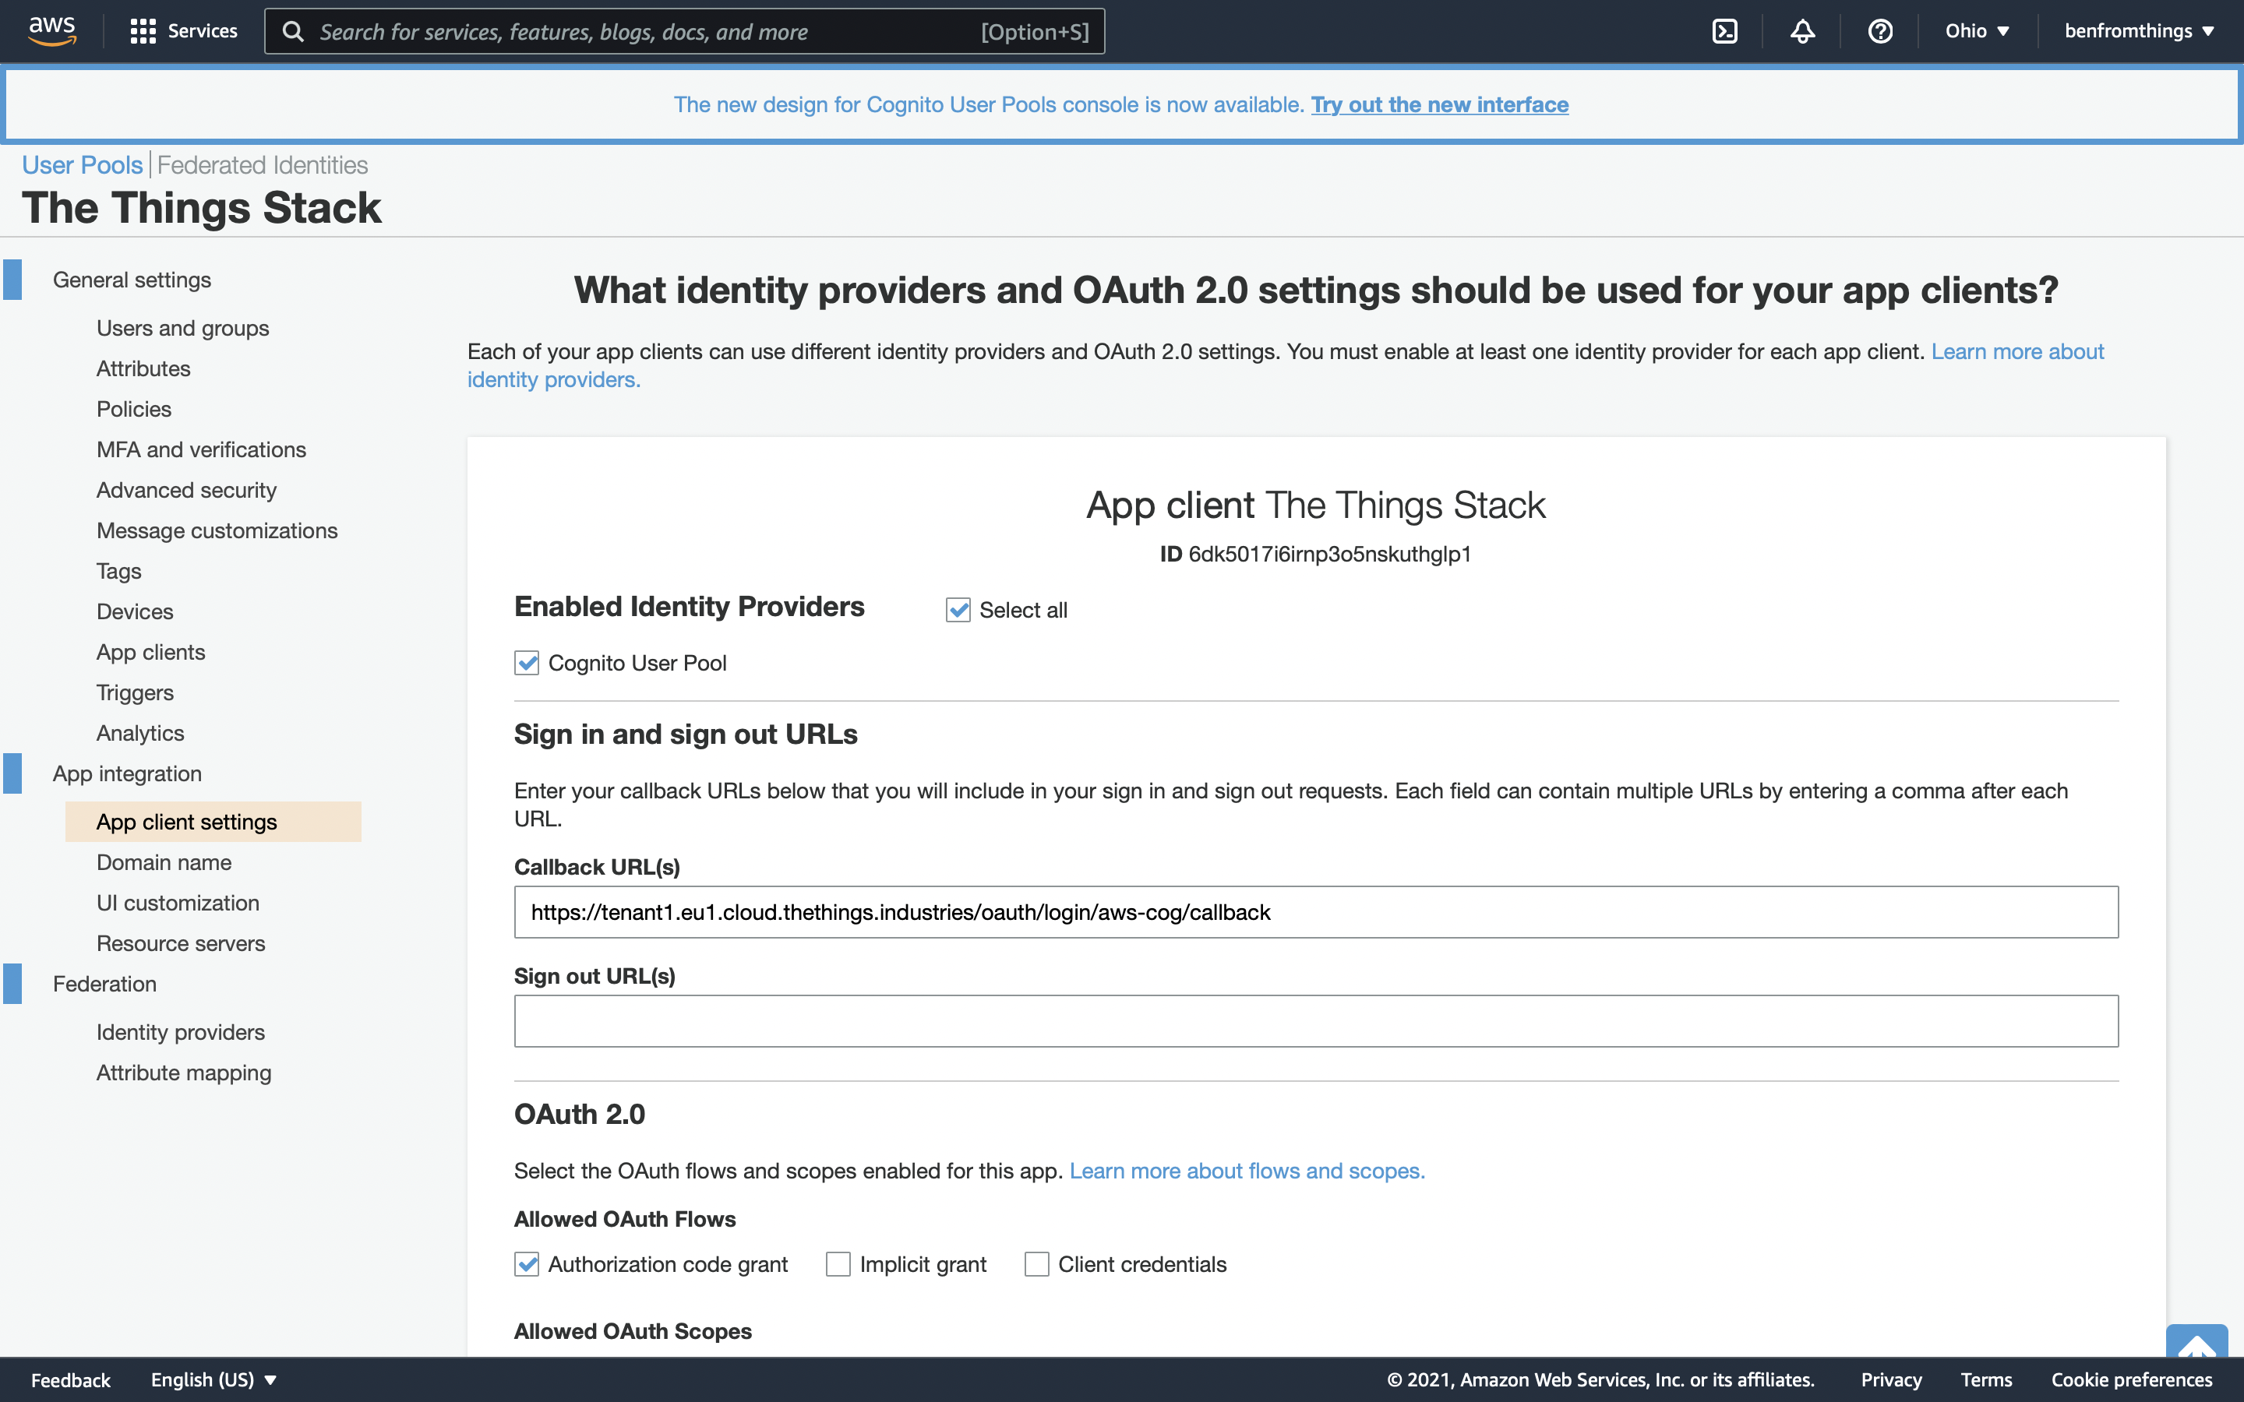The height and width of the screenshot is (1402, 2244).
Task: Toggle the Select all checkbox
Action: point(958,610)
